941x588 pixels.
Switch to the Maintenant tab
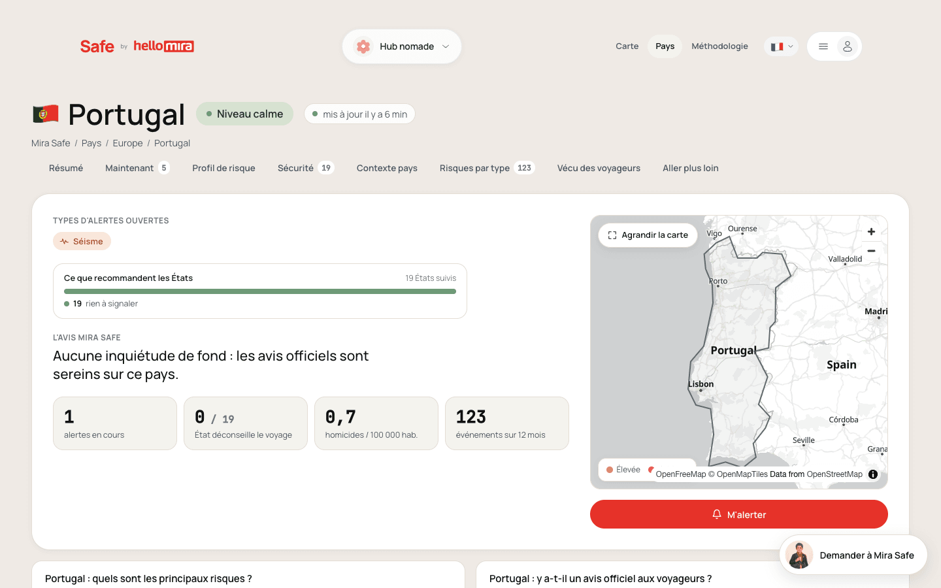[x=137, y=168]
